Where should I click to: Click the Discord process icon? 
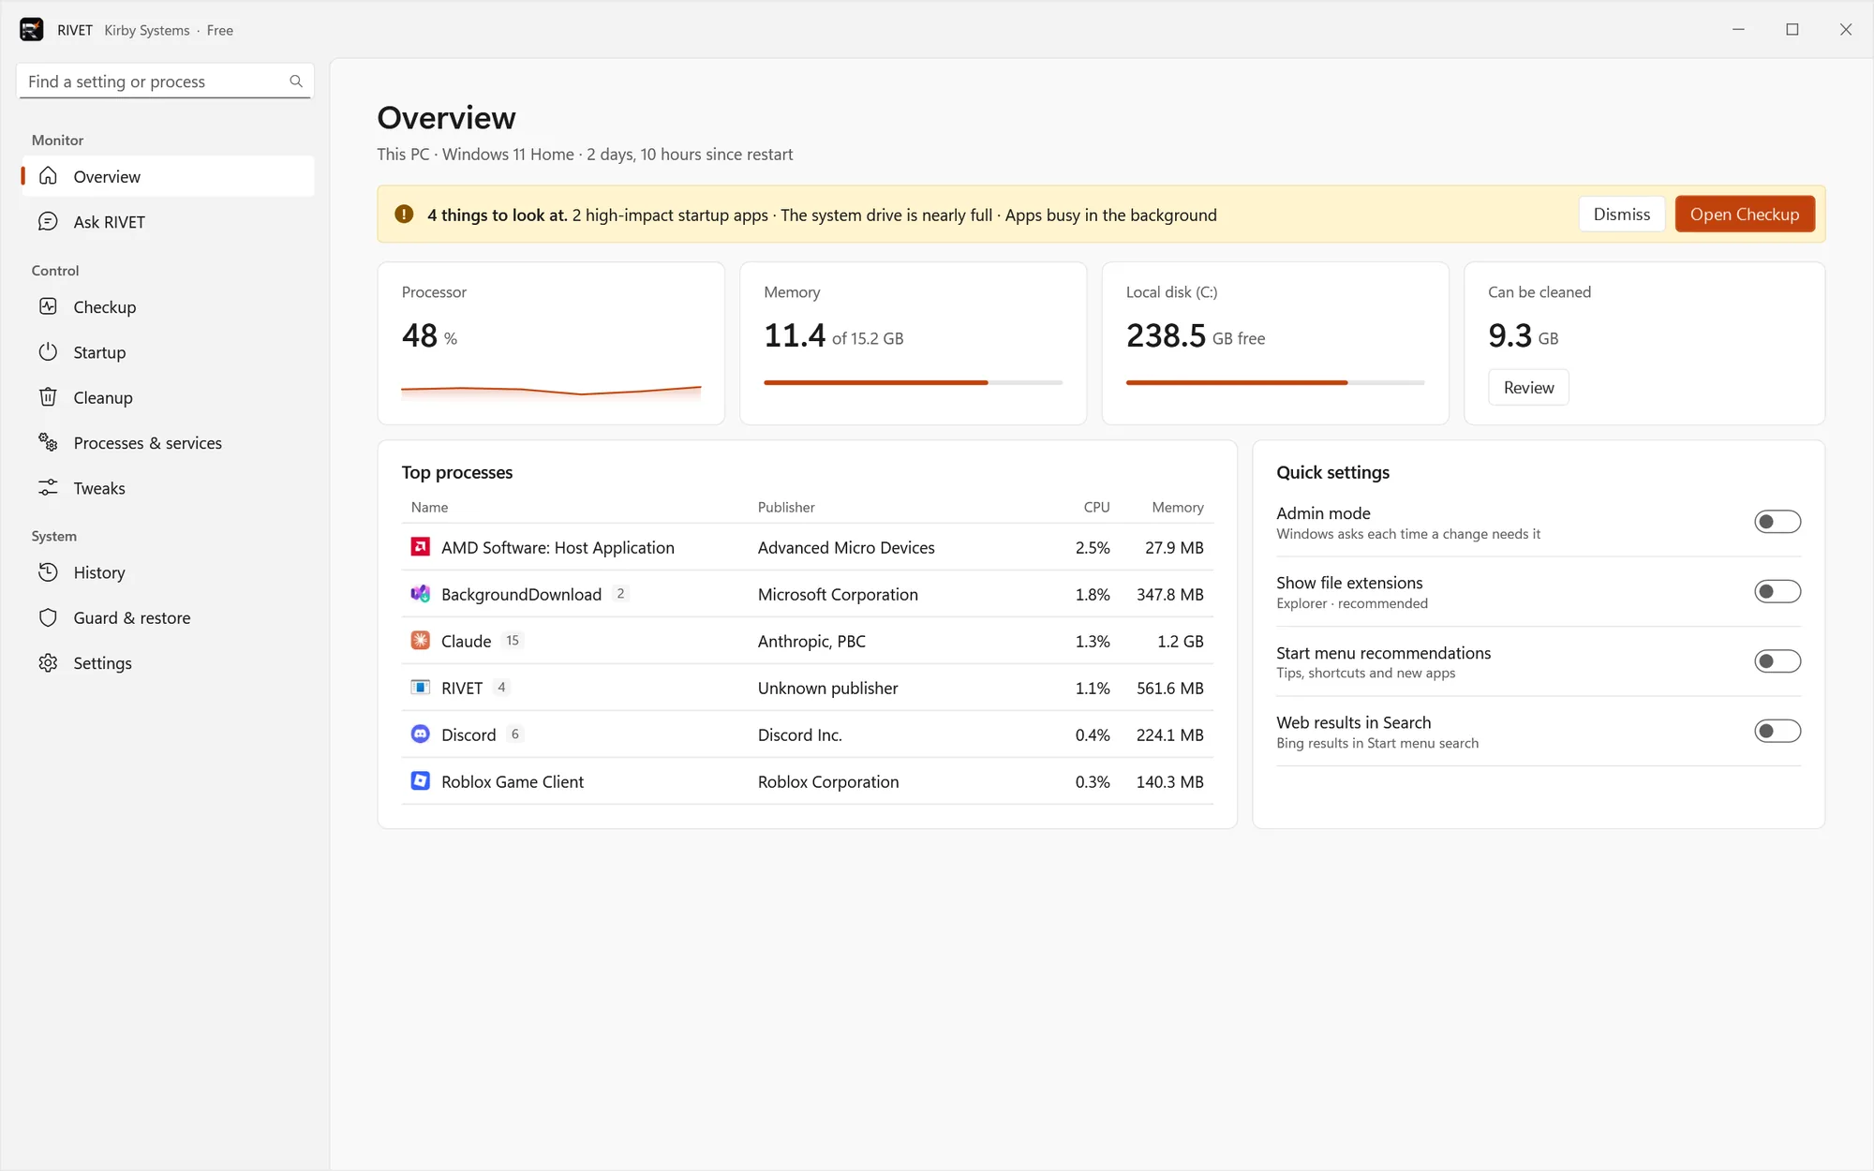pyautogui.click(x=421, y=734)
